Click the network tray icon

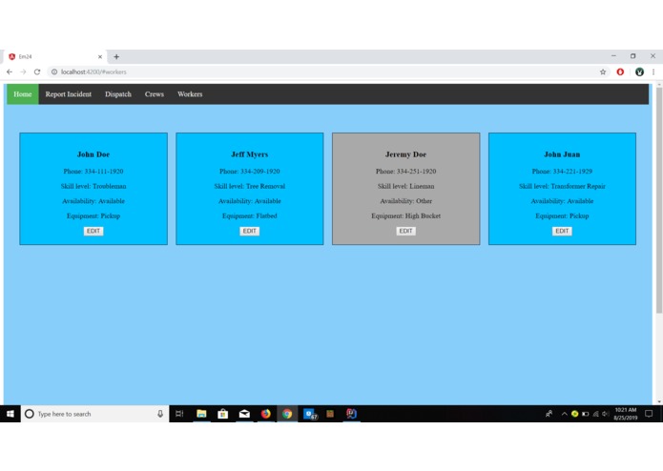pos(596,414)
